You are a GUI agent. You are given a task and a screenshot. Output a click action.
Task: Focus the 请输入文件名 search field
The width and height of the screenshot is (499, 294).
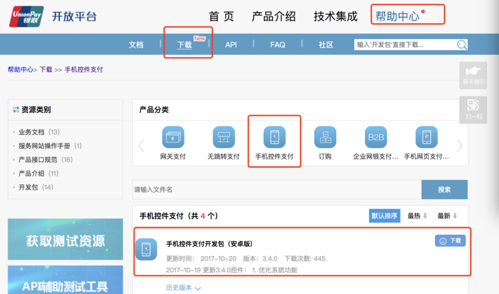click(277, 189)
